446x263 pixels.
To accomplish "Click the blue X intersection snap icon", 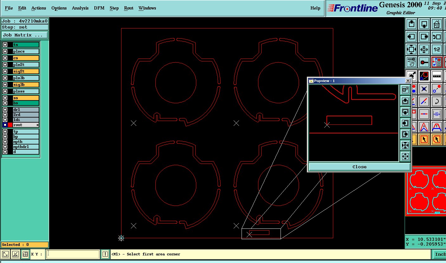I will coord(424,89).
